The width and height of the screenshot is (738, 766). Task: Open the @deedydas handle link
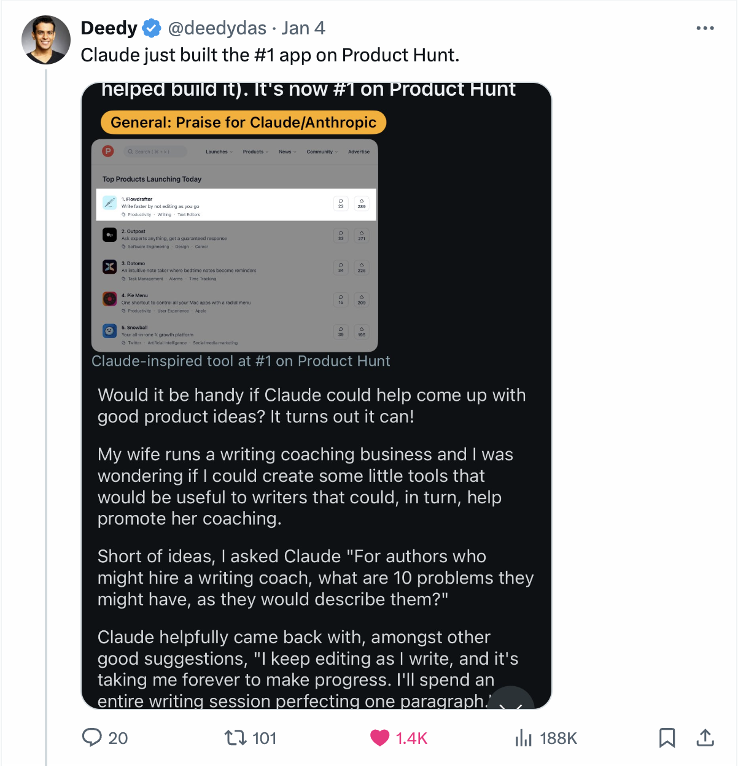217,28
